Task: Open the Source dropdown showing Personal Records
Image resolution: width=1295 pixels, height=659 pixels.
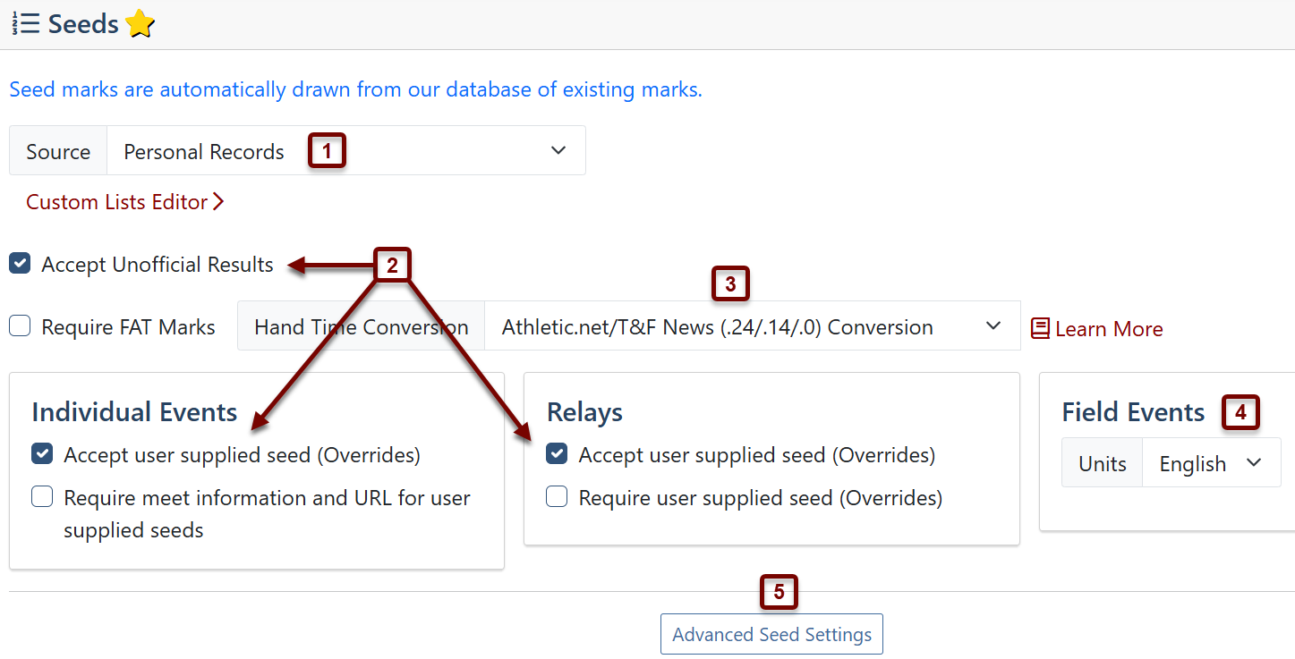Action: coord(346,151)
